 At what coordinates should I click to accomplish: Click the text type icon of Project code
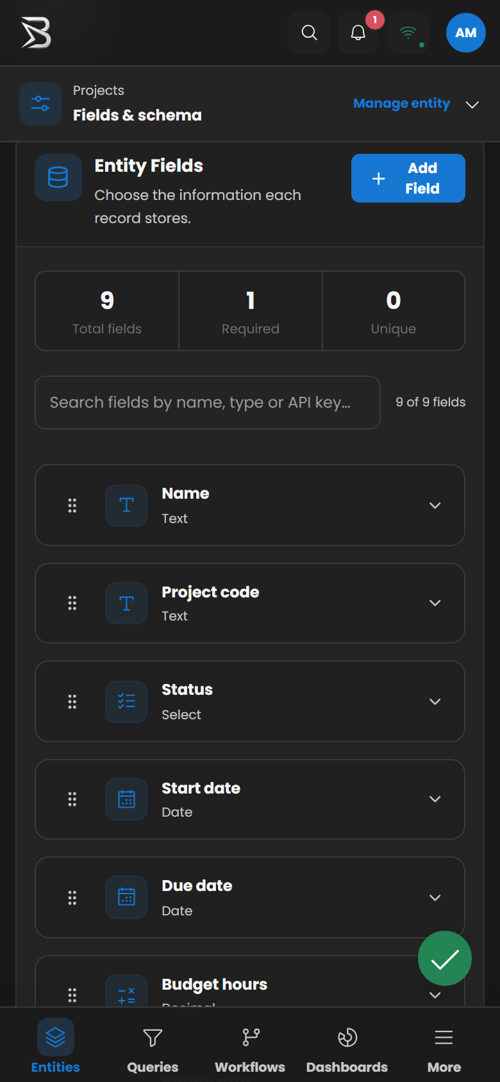[126, 603]
